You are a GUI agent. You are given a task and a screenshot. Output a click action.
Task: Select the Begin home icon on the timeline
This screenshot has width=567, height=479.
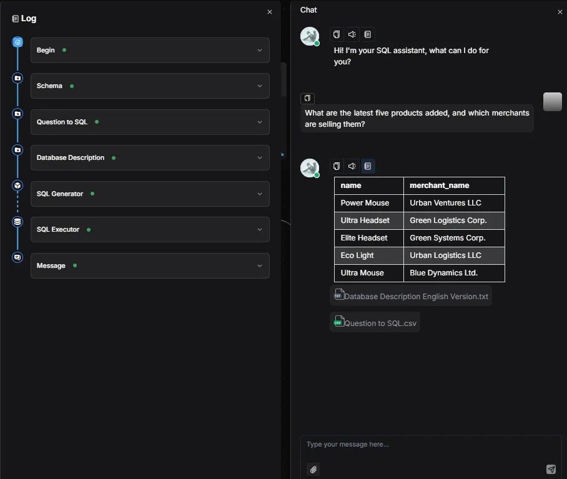pyautogui.click(x=17, y=42)
